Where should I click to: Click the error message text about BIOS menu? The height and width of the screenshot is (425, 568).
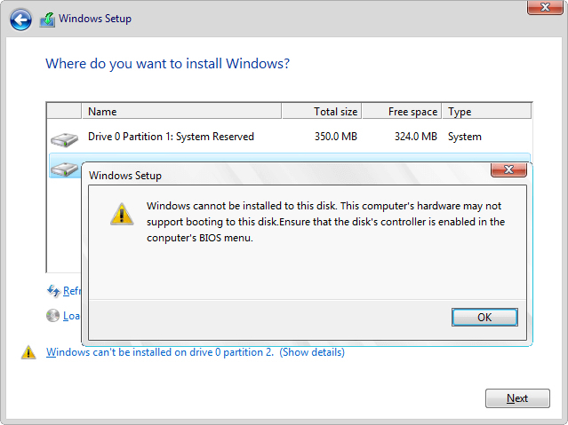click(325, 222)
